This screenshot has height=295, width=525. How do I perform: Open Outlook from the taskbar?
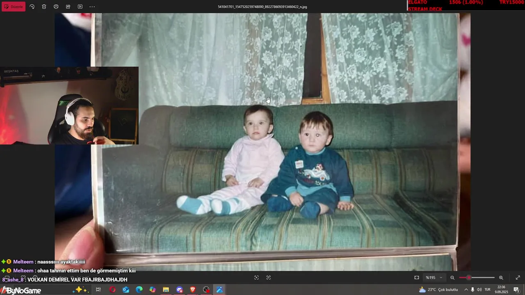[126, 290]
